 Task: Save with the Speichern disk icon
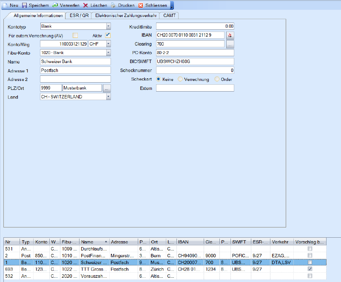pos(24,5)
